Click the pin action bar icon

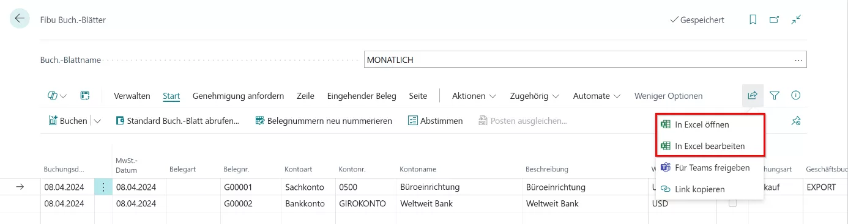pyautogui.click(x=796, y=121)
